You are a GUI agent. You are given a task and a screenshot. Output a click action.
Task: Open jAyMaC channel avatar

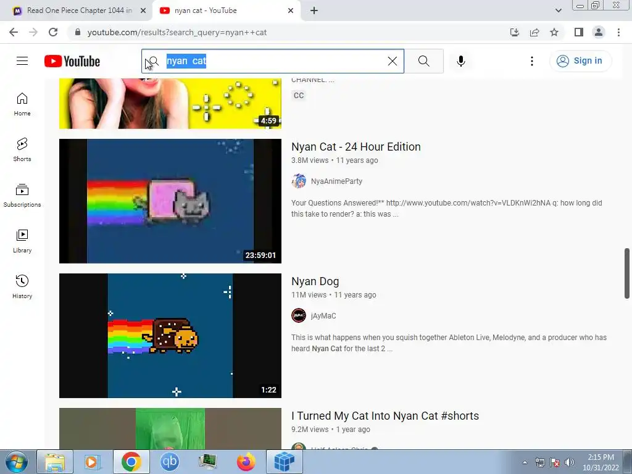click(x=299, y=315)
